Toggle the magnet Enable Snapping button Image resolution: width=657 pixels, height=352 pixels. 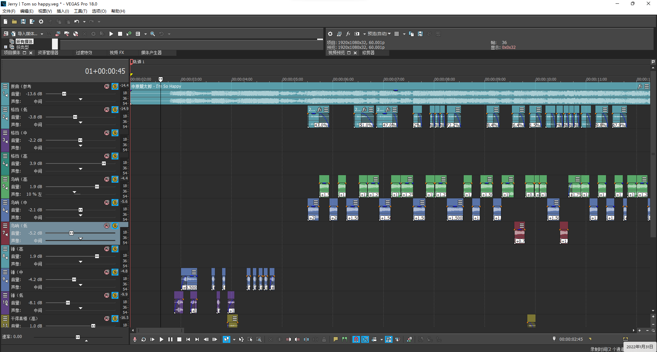pos(356,339)
